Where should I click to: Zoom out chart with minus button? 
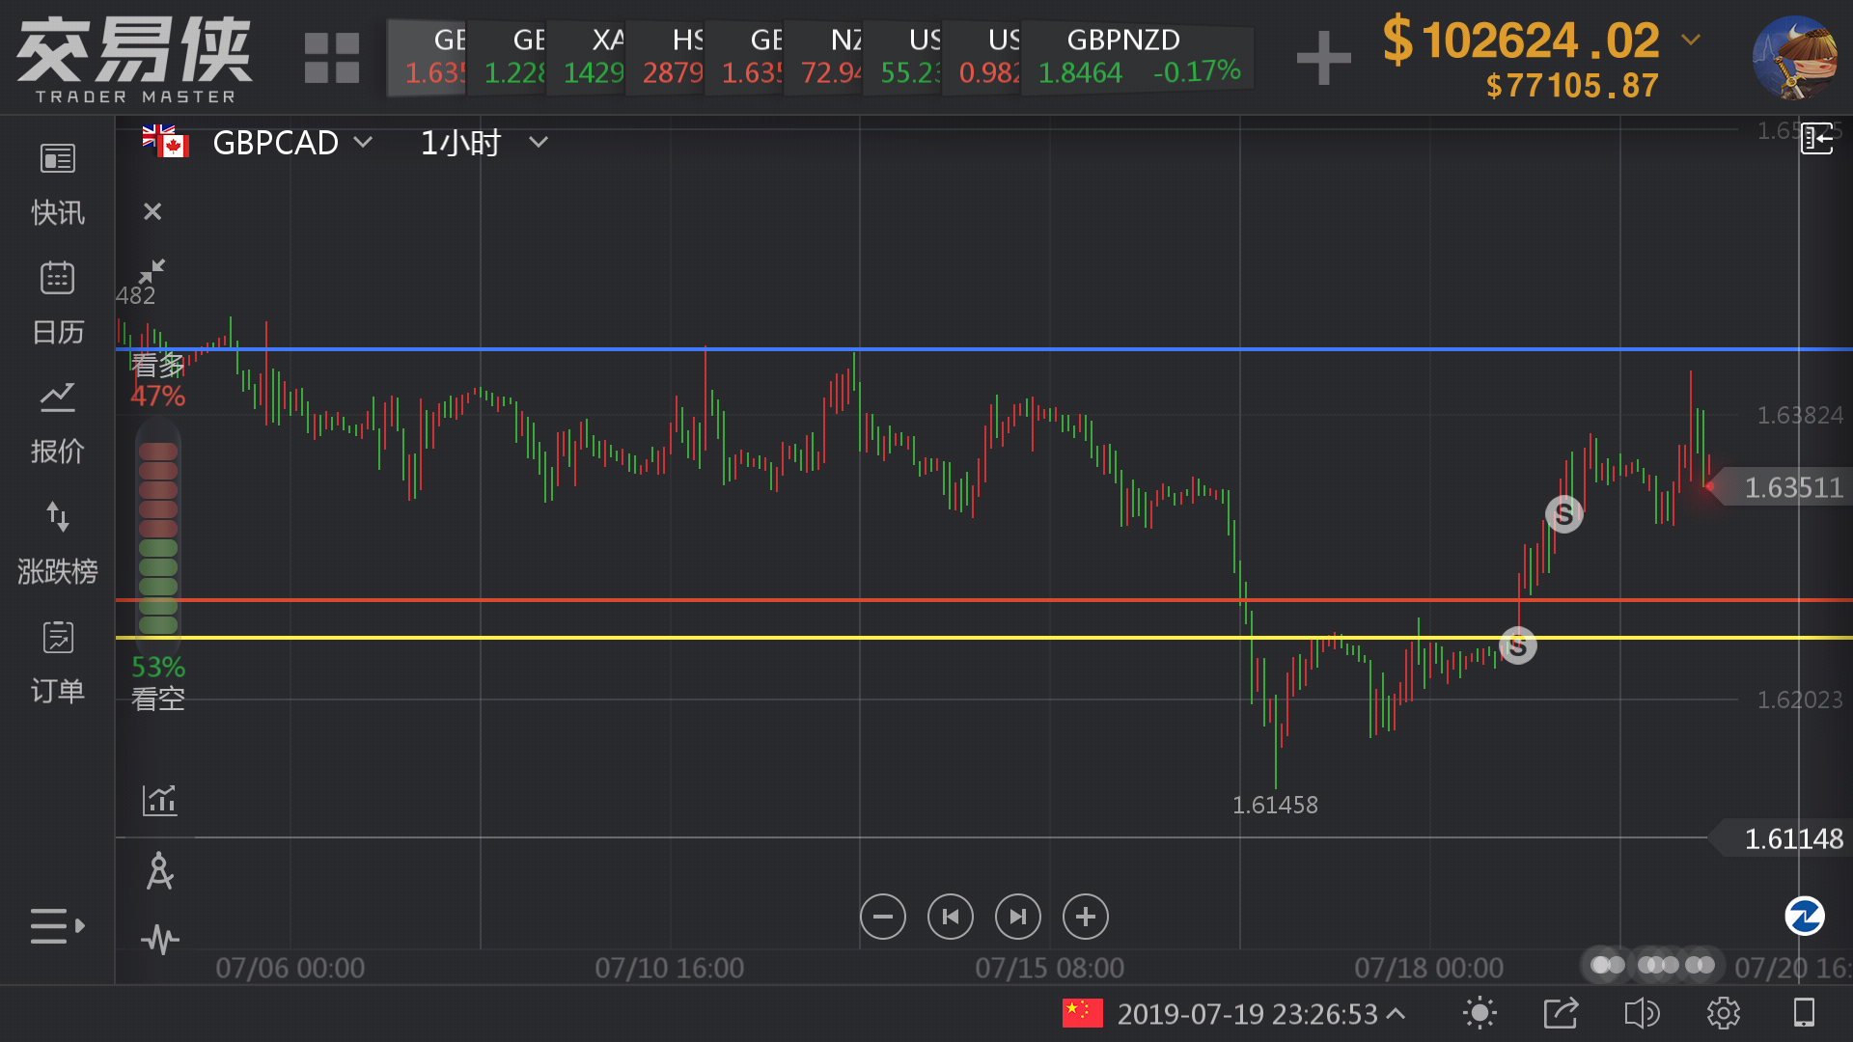[x=882, y=917]
